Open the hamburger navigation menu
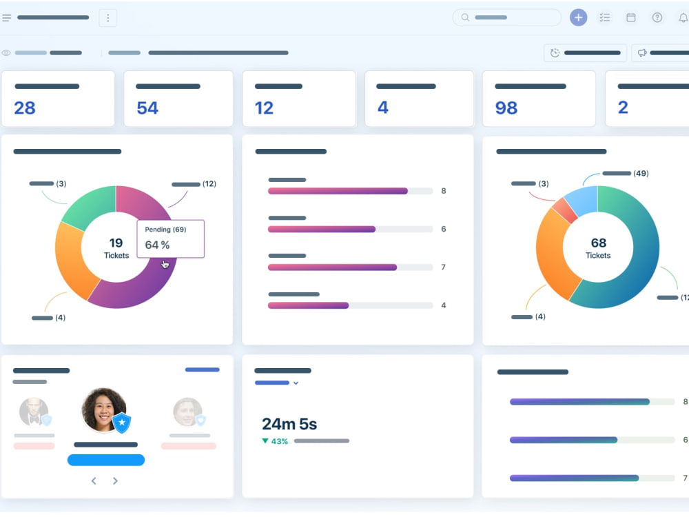Viewport: 689px width, 517px height. coord(7,18)
